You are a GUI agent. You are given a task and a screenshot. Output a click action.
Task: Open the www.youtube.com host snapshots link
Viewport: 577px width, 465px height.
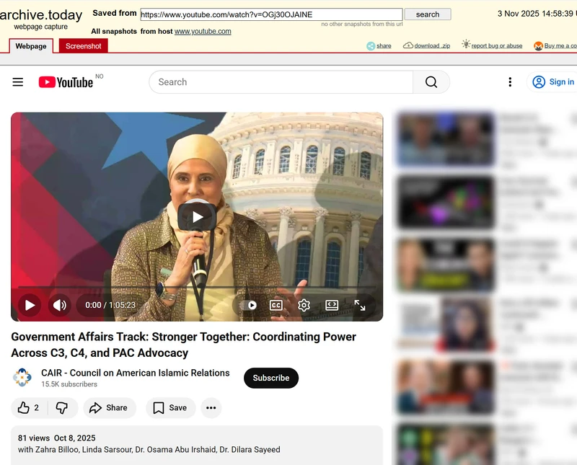(x=203, y=32)
